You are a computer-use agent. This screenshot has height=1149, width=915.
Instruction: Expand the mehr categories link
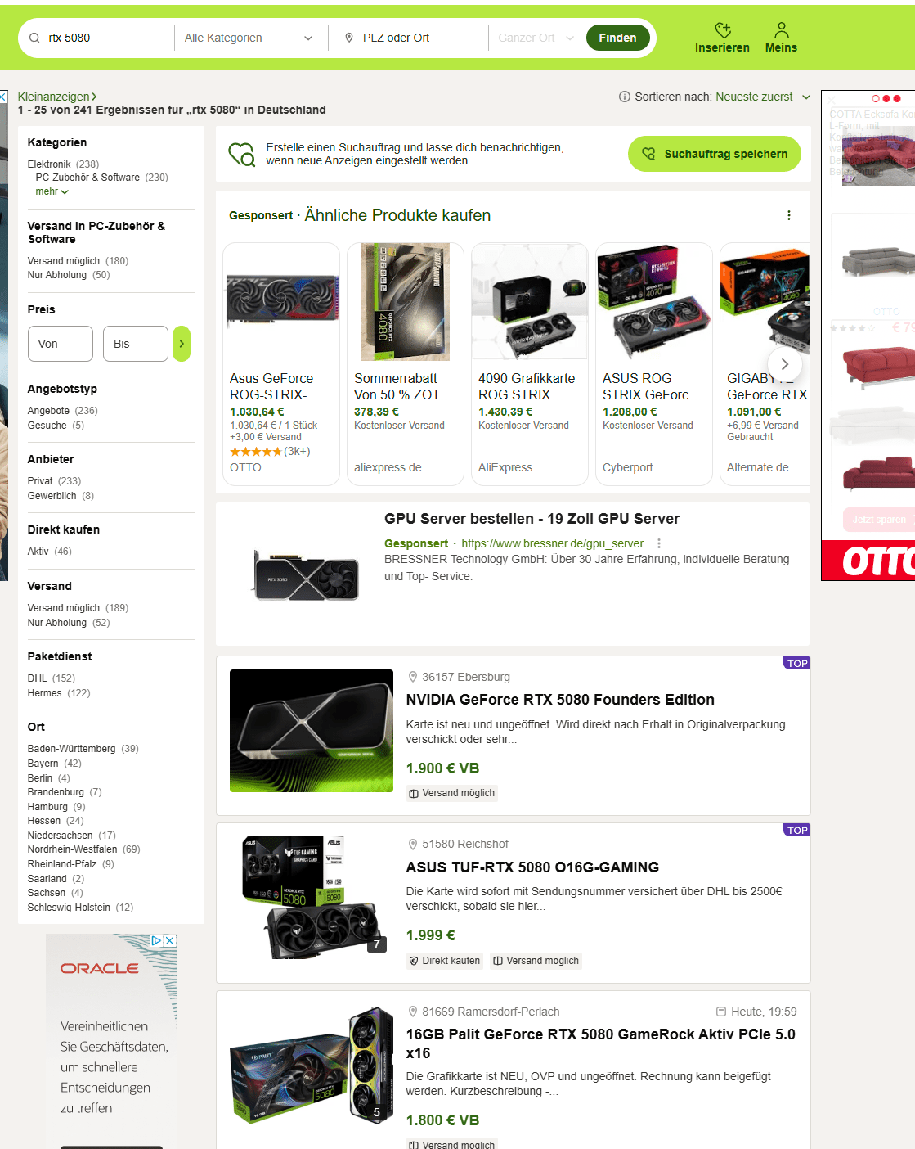52,191
